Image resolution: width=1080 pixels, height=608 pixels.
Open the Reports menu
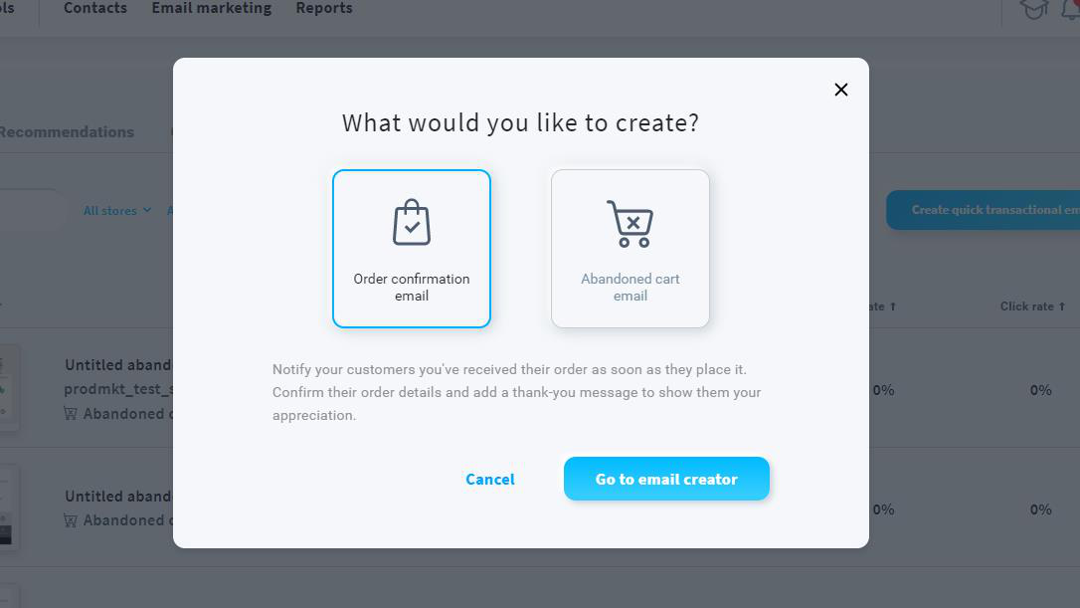tap(324, 8)
